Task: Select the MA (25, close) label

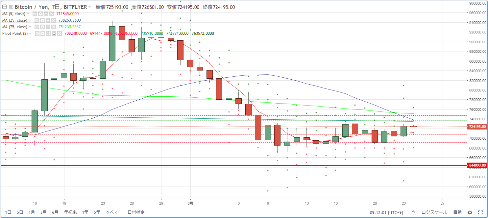Action: point(14,20)
